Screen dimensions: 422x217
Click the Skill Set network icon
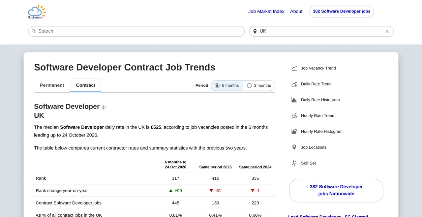click(x=294, y=163)
